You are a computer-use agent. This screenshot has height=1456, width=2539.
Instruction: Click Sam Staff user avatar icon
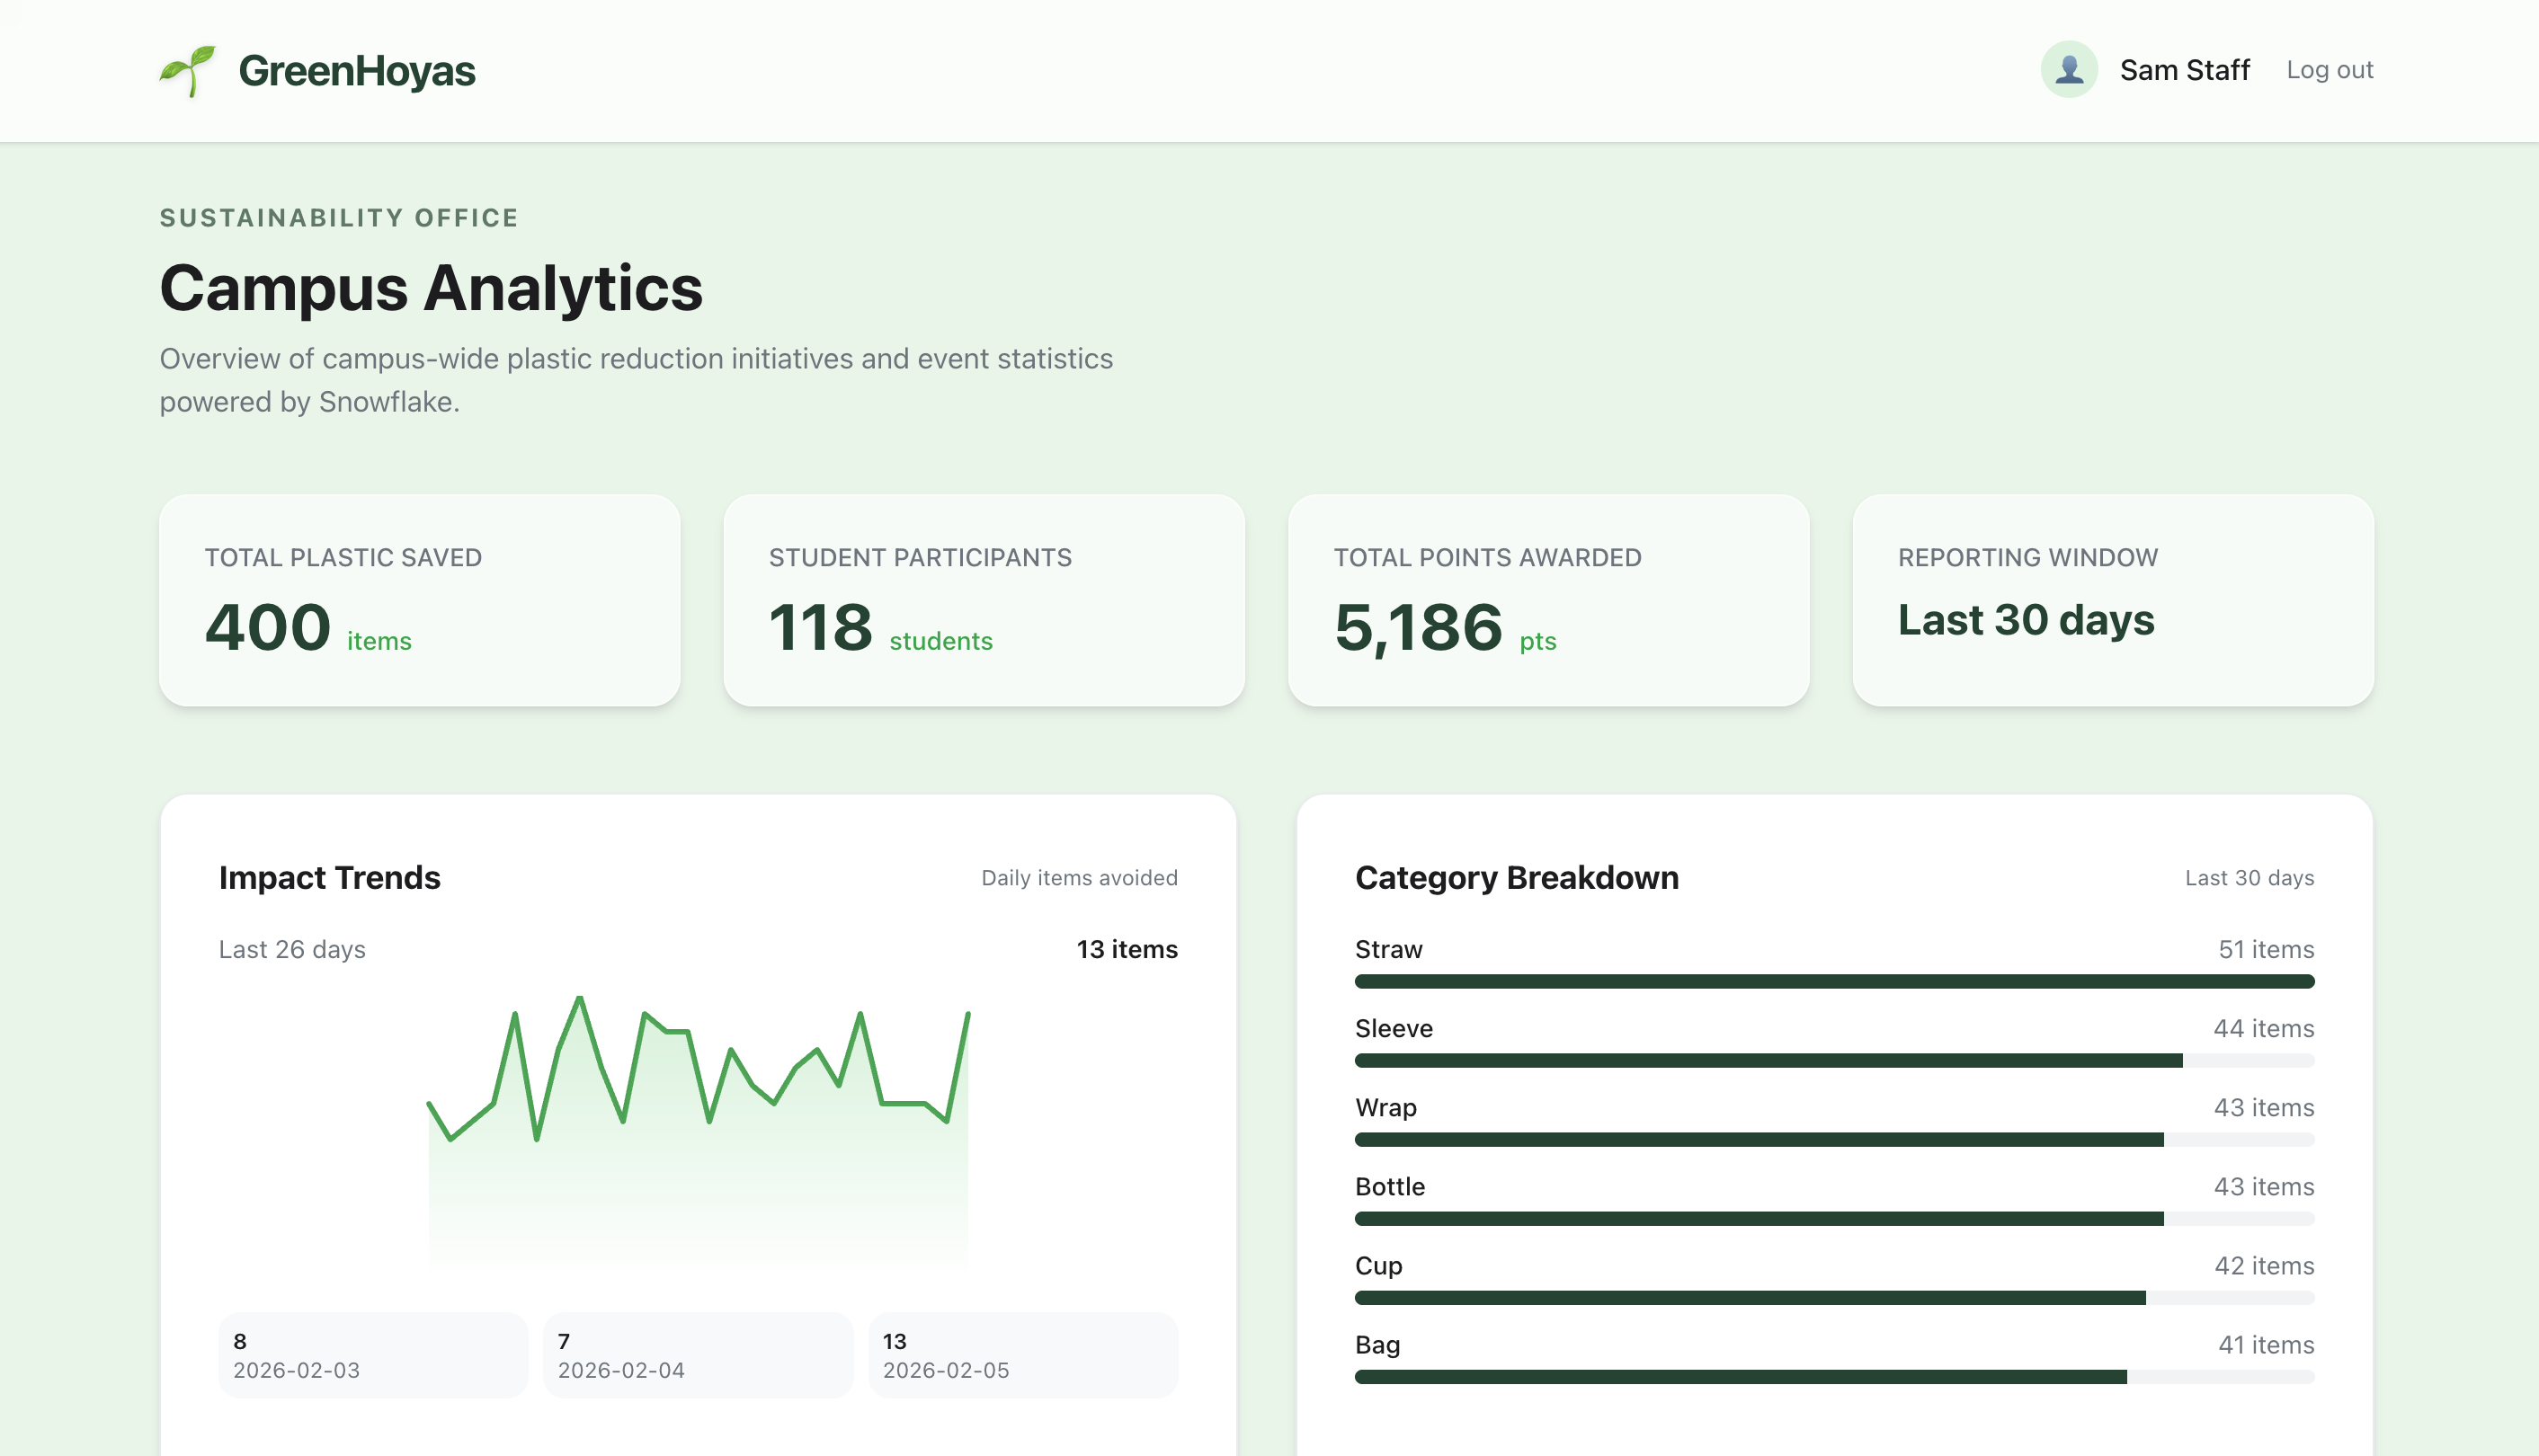pyautogui.click(x=2069, y=70)
